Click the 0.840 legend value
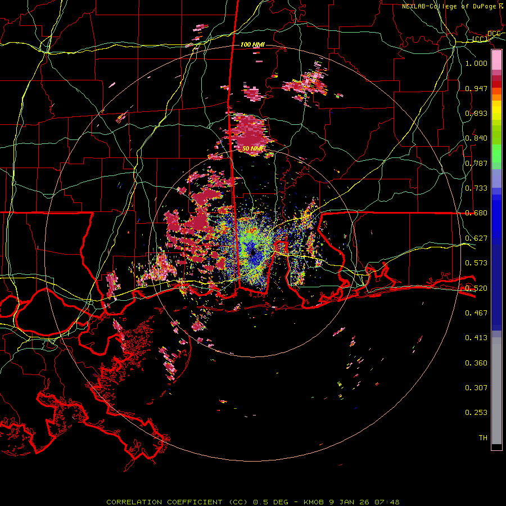 point(476,138)
